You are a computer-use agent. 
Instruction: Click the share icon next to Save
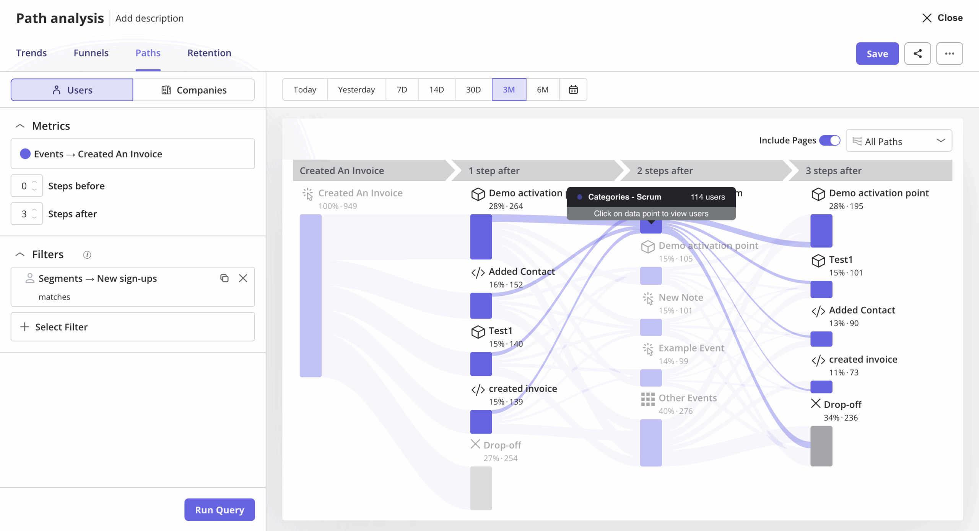[917, 53]
